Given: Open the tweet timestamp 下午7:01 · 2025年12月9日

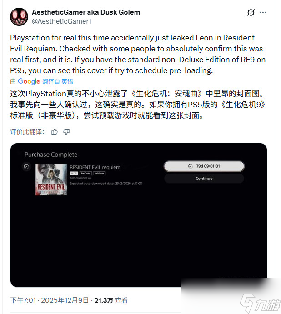Looking at the screenshot, I should pyautogui.click(x=49, y=300).
